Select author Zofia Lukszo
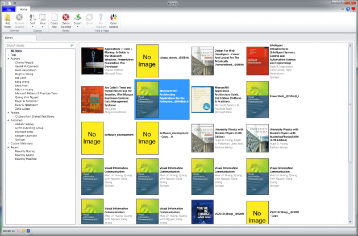358x236 pixels. tap(22, 109)
